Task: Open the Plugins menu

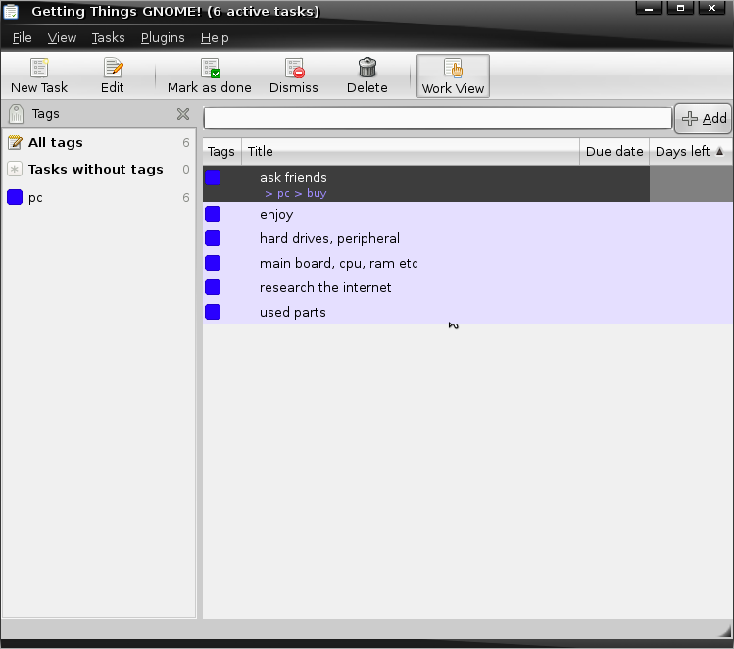Action: (x=163, y=38)
